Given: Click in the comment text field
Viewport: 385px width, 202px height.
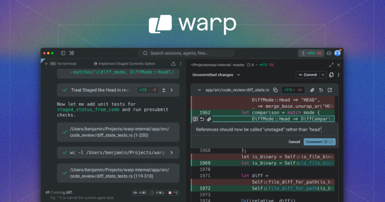Looking at the screenshot, I should [264, 130].
